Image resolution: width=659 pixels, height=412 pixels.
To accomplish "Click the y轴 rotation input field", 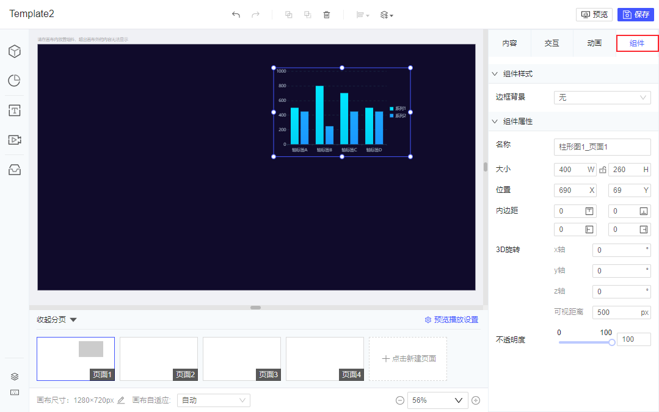I will point(622,271).
